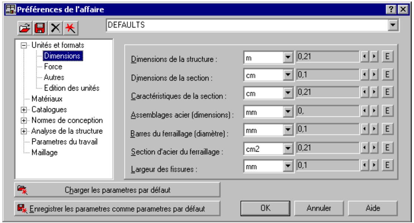
Task: Click Enregistrer les parametres comme parametres par défaut
Action: pos(117,209)
